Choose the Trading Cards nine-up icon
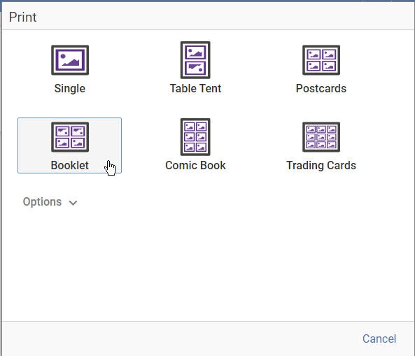 click(321, 137)
